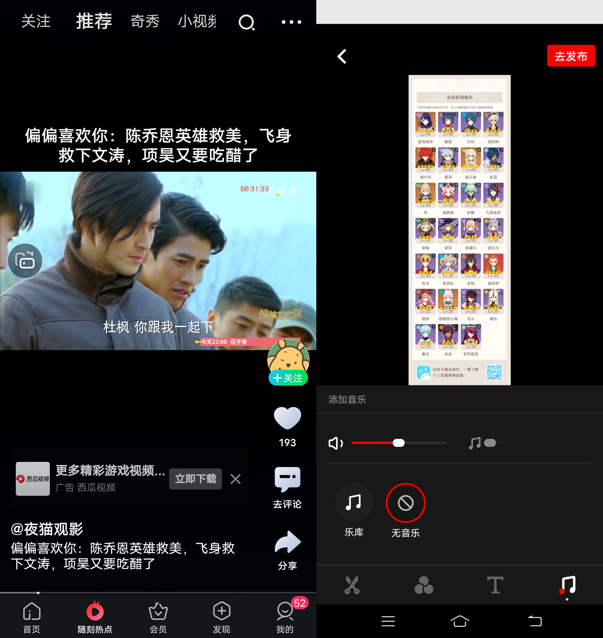This screenshot has height=638, width=603.
Task: Go to the 首页 home tab
Action: coord(31,618)
